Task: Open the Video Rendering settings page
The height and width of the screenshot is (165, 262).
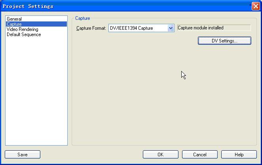Action: (x=36, y=29)
